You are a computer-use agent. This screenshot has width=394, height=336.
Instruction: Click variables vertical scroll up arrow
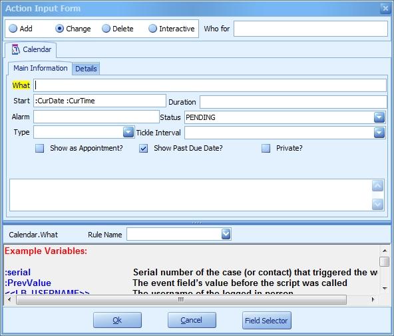(x=385, y=251)
